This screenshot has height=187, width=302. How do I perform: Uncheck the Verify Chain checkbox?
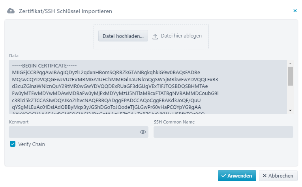pyautogui.click(x=13, y=144)
